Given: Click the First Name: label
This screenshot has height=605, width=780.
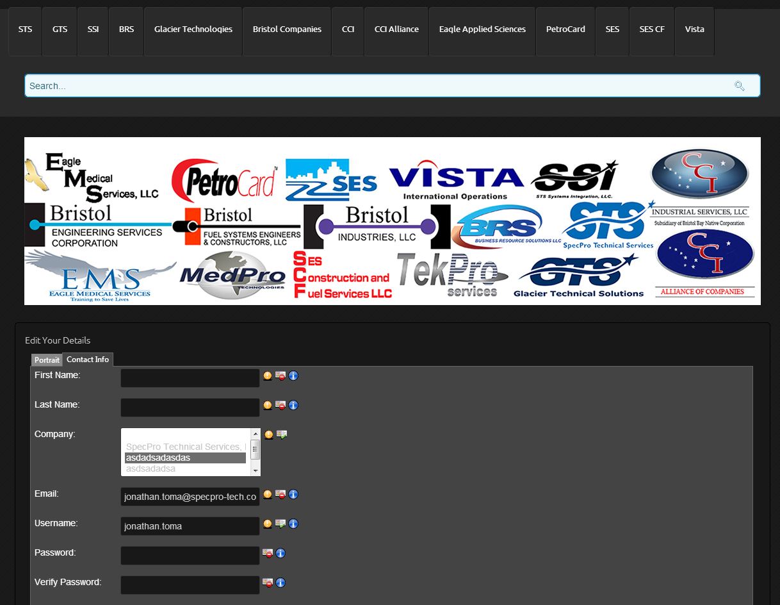Looking at the screenshot, I should pyautogui.click(x=58, y=375).
